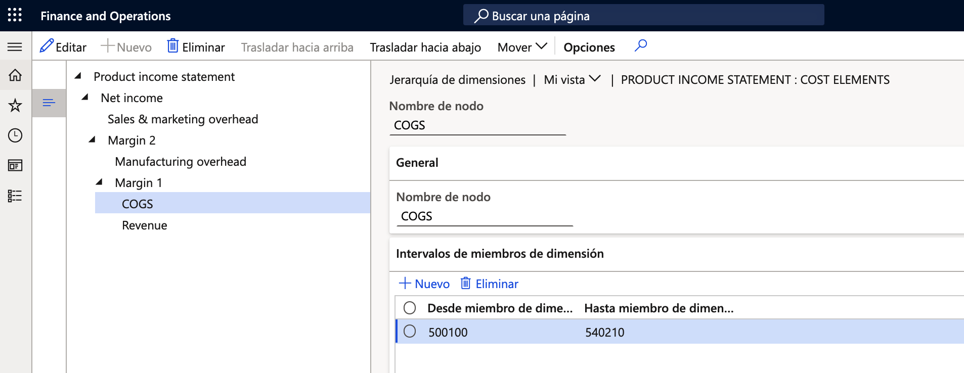Open the Opciones tab
Viewport: 964px width, 373px height.
click(589, 47)
